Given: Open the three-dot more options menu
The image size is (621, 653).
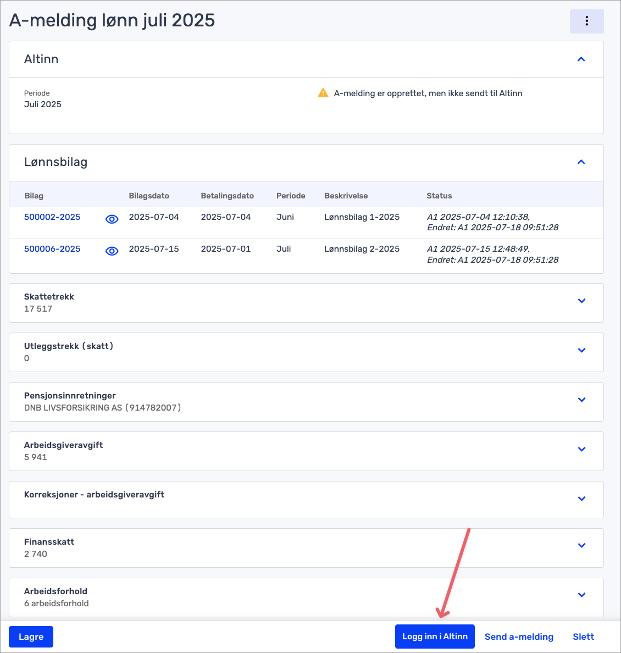Looking at the screenshot, I should tap(586, 21).
